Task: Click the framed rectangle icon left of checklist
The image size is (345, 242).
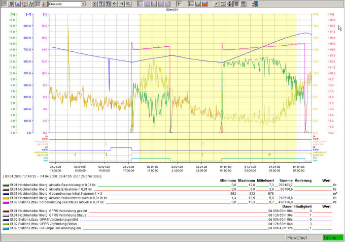Action: tap(38, 4)
